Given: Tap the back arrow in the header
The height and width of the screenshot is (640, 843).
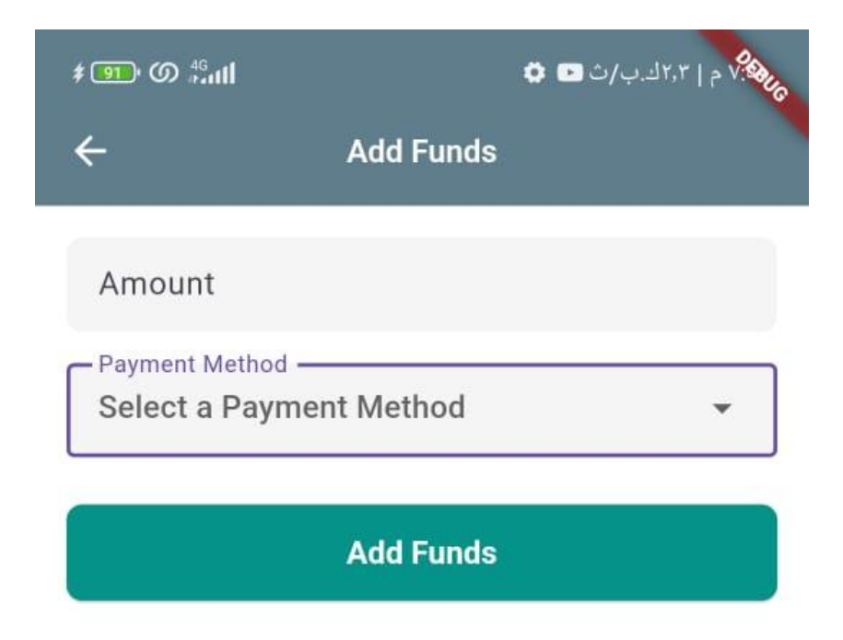Looking at the screenshot, I should 90,152.
